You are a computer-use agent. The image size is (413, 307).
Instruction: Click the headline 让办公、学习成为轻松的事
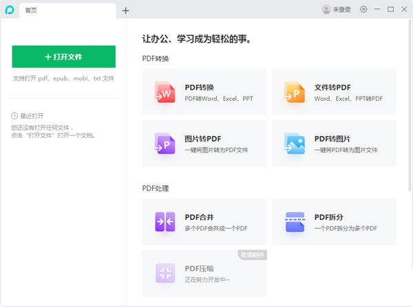(x=197, y=39)
